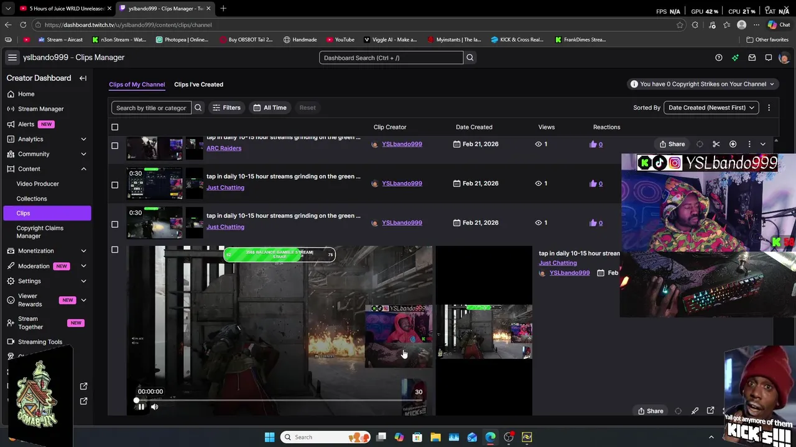The image size is (796, 447).
Task: Open Video Producer in the sidebar
Action: (x=38, y=184)
